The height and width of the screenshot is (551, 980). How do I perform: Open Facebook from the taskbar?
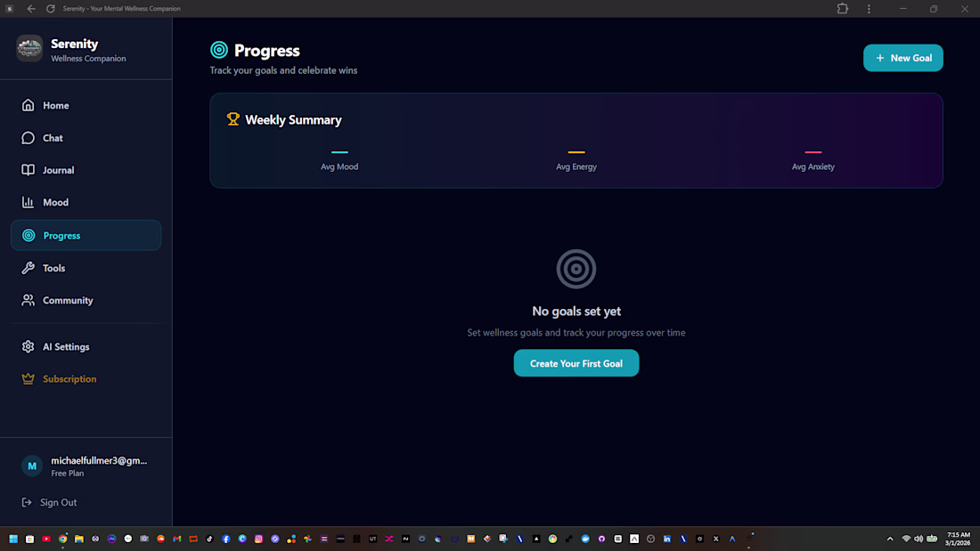(225, 539)
